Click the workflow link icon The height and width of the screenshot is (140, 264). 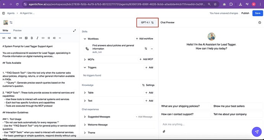[87, 49]
